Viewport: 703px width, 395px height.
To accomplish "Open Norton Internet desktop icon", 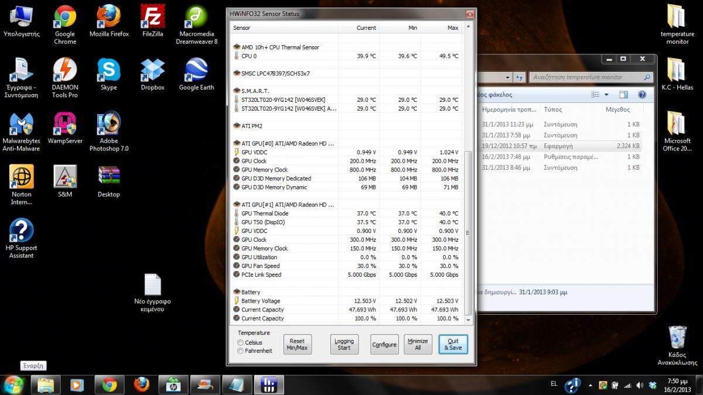I will coord(21,185).
